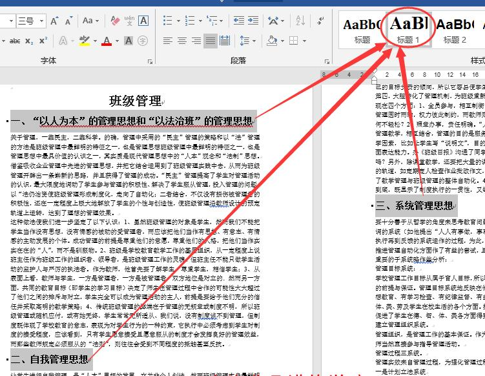485x376 pixels.
Task: Insert an enclosed character using the 字 icon
Action: [x=143, y=41]
